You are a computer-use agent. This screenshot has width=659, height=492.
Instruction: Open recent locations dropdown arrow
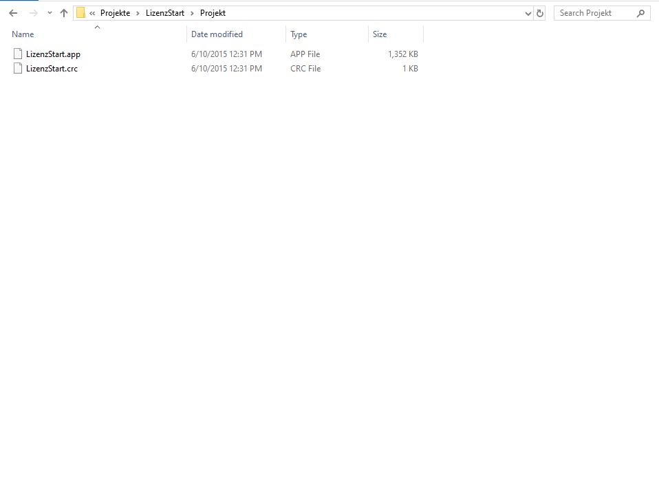pyautogui.click(x=50, y=13)
